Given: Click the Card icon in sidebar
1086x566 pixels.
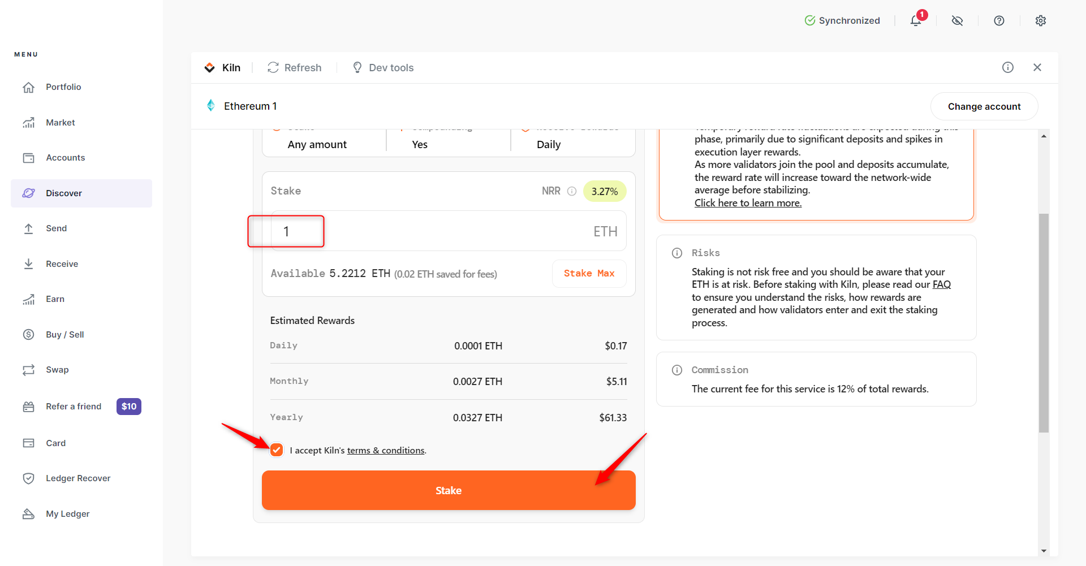Looking at the screenshot, I should point(29,443).
